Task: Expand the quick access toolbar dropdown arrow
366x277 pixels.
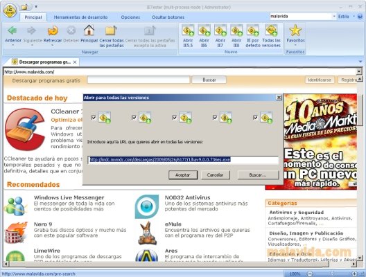Action: coord(36,7)
